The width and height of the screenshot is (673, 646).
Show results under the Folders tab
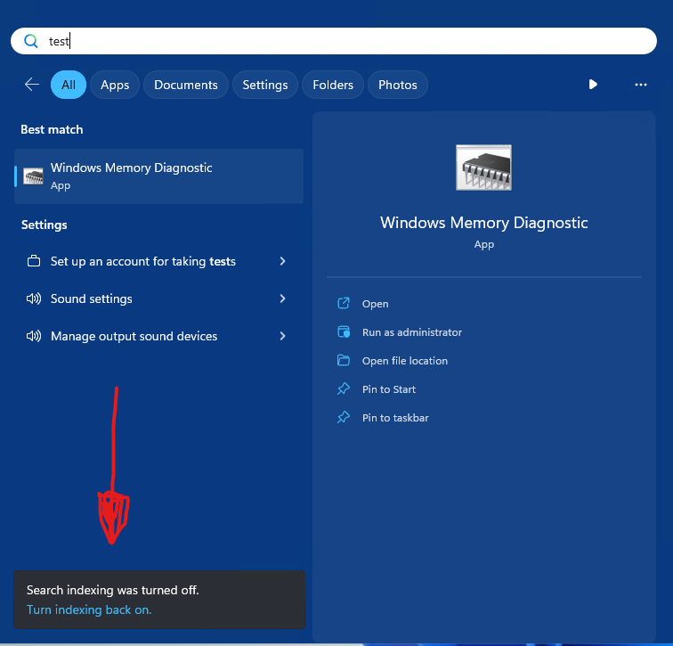[333, 85]
